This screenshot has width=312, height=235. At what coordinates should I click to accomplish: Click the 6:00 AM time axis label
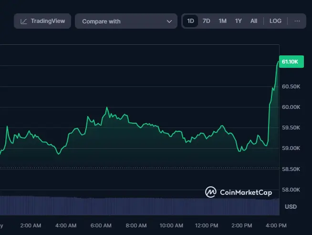(101, 225)
